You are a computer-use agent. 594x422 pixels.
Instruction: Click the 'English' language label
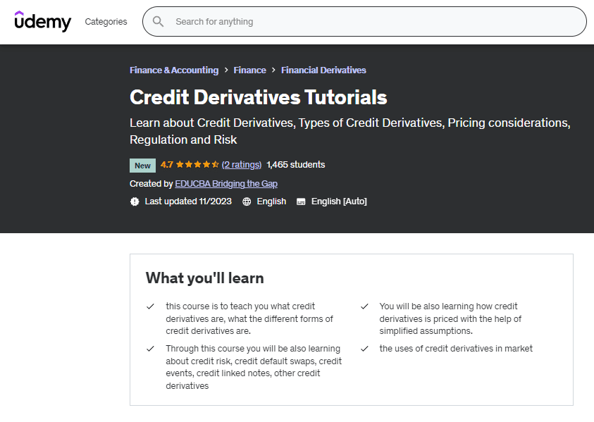coord(271,201)
